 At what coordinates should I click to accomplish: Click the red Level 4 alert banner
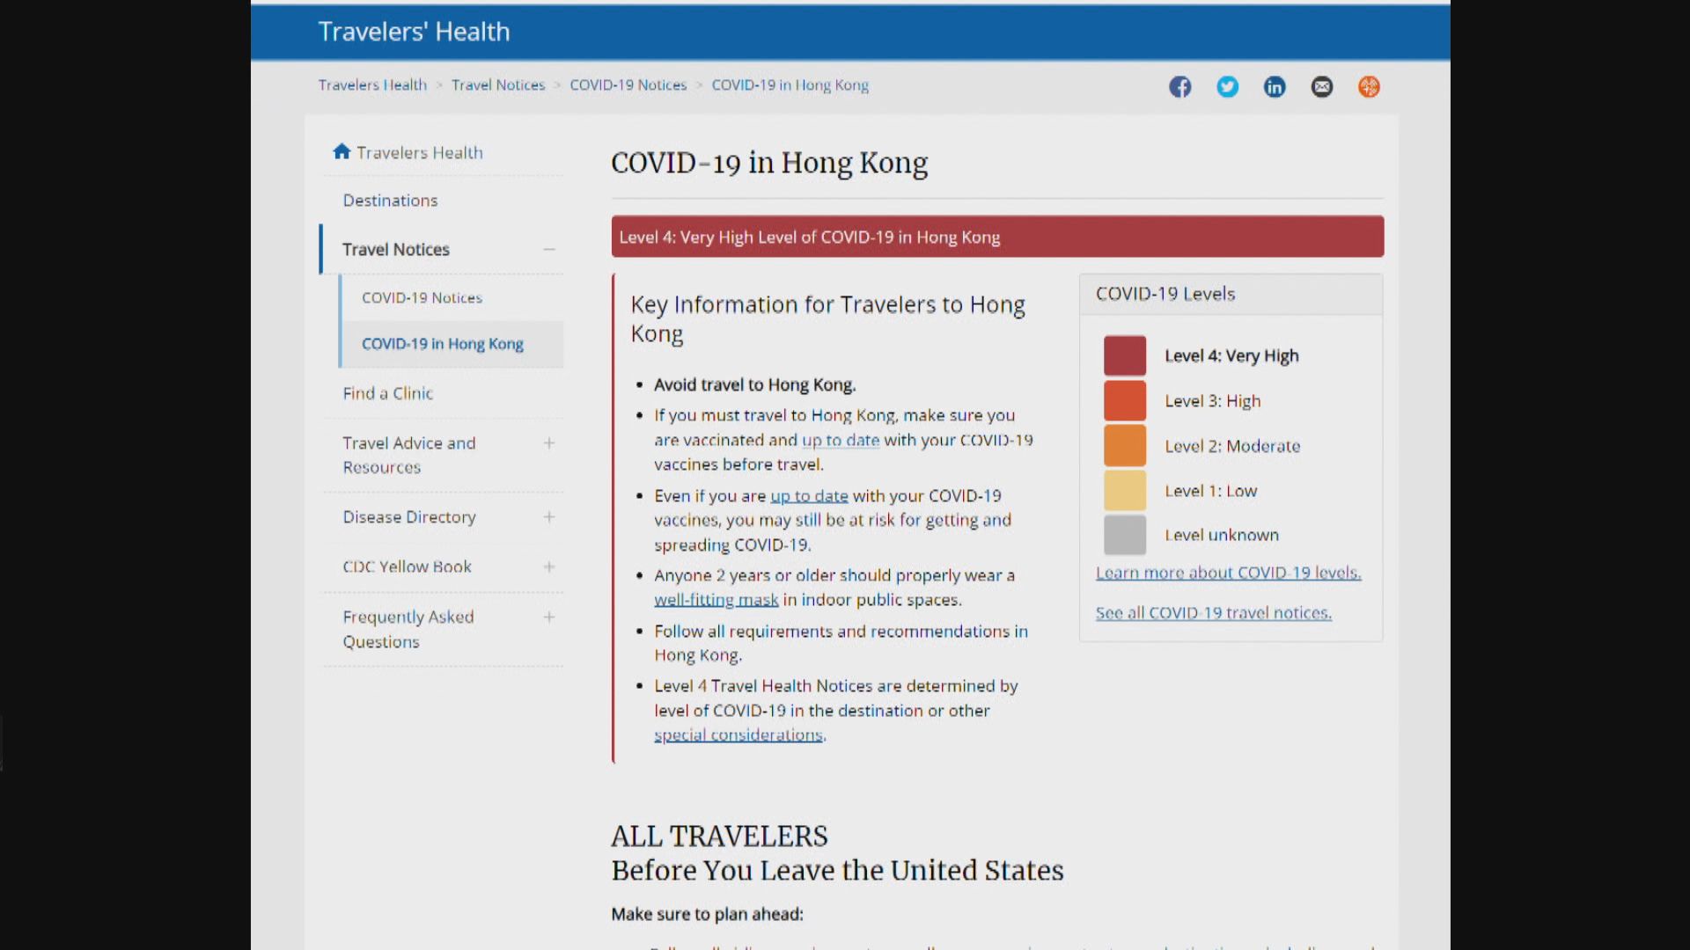click(997, 237)
